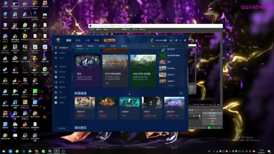Open the PUBG Test Server desktop shortcut
The image size is (274, 154).
tap(35, 5)
